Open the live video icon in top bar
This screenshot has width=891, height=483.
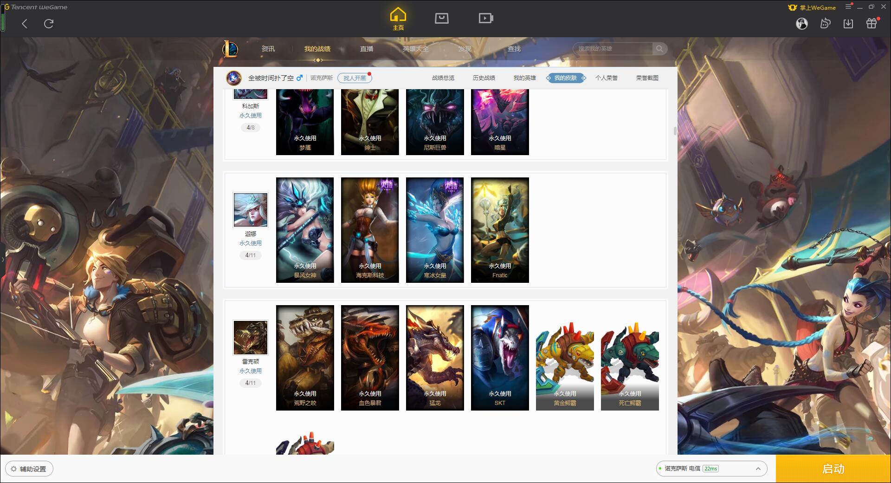486,18
